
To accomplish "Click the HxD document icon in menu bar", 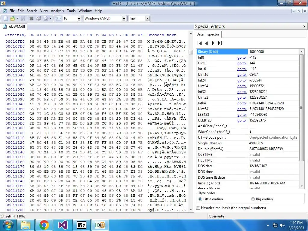I will pos(5,11).
